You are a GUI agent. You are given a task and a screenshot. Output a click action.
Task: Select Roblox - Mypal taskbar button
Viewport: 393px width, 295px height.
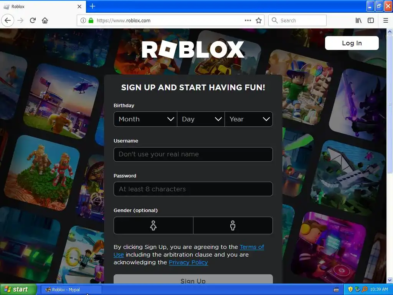[x=71, y=290]
